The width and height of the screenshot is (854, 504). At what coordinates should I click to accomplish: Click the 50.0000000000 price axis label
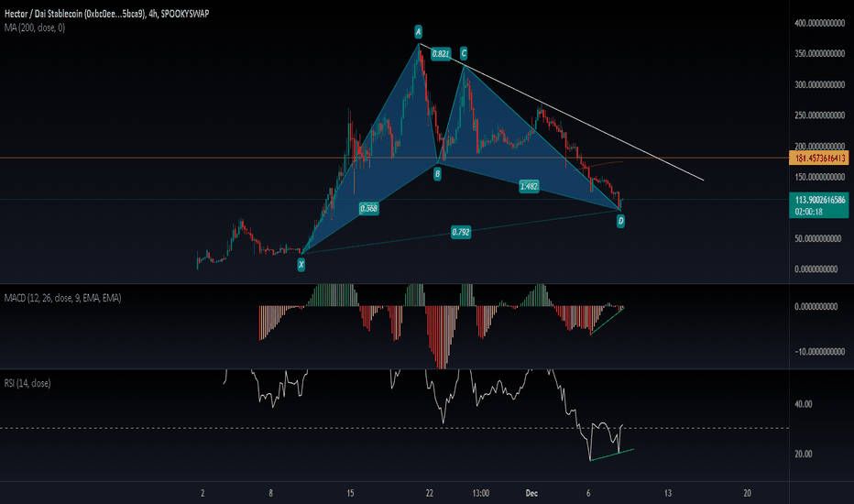pos(817,238)
